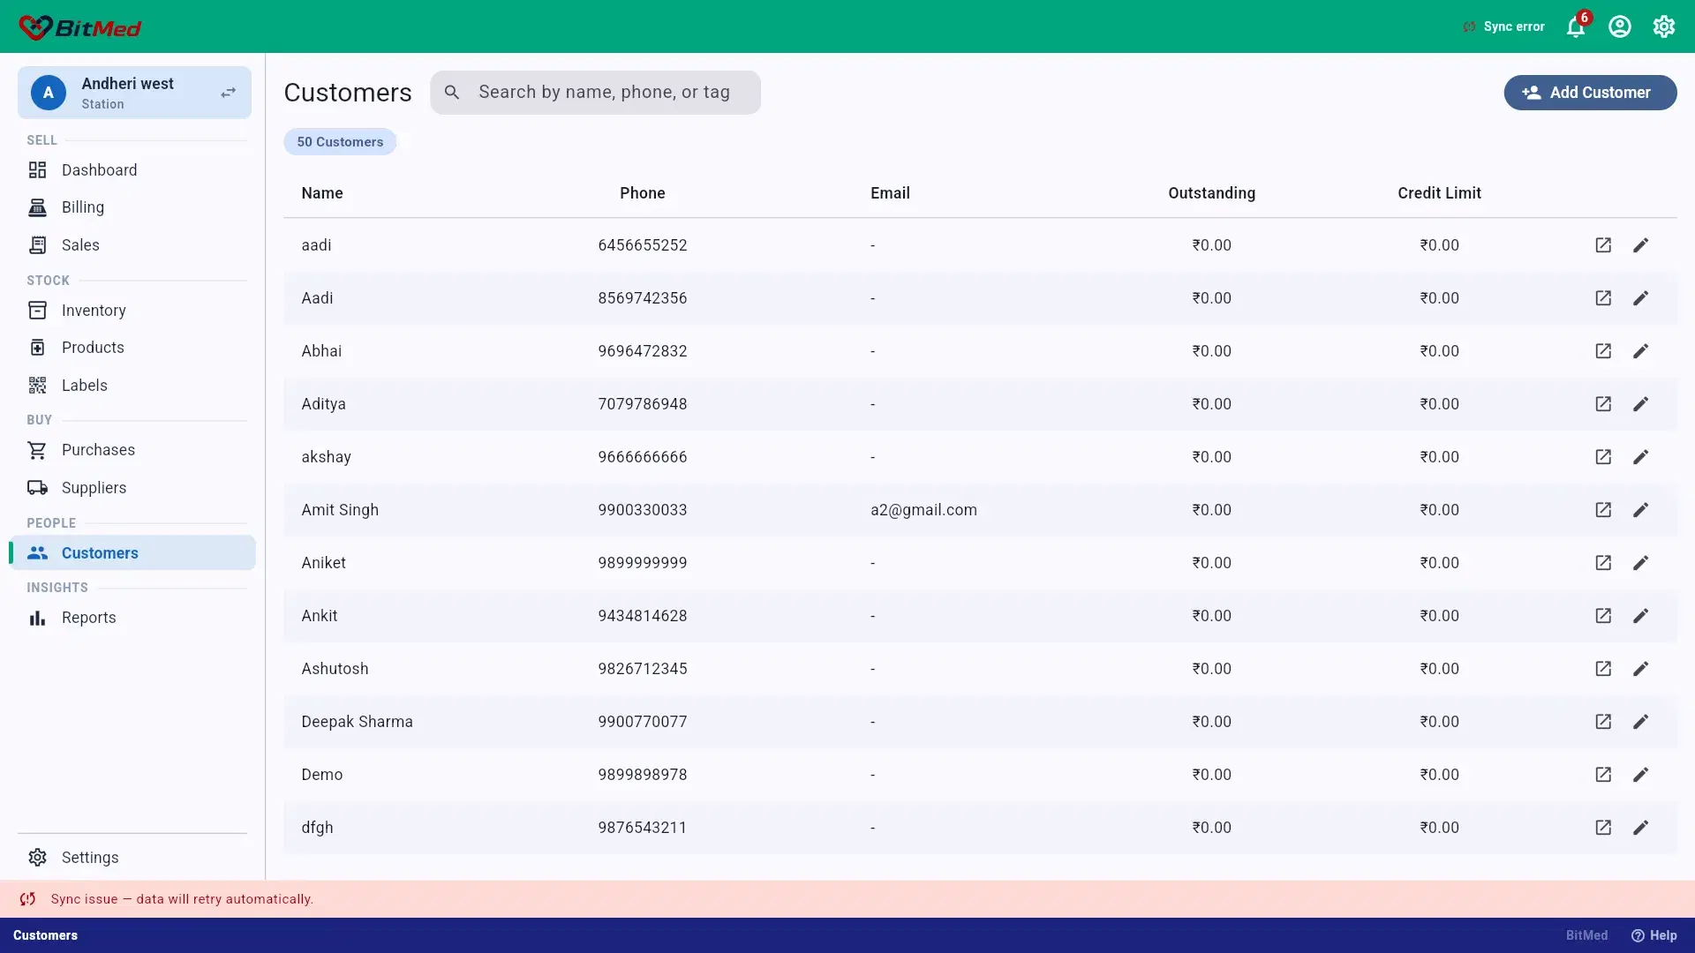Viewport: 1695px width, 953px height.
Task: Click the BitMed logo
Action: (x=80, y=27)
